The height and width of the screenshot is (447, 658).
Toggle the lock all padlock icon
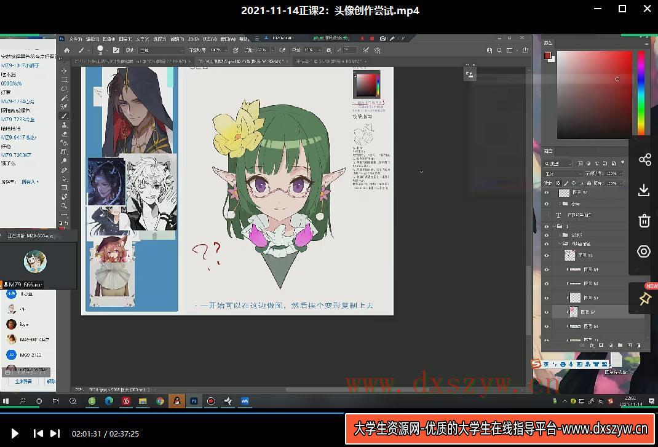589,183
